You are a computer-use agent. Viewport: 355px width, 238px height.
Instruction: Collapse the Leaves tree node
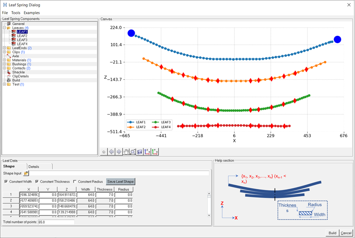[x=4, y=28]
